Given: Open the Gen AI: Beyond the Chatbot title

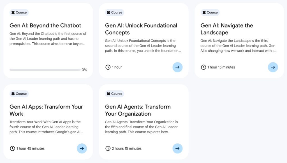Looking at the screenshot, I should (45, 26).
